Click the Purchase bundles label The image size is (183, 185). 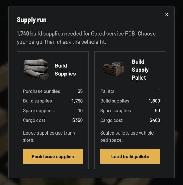pyautogui.click(x=41, y=91)
